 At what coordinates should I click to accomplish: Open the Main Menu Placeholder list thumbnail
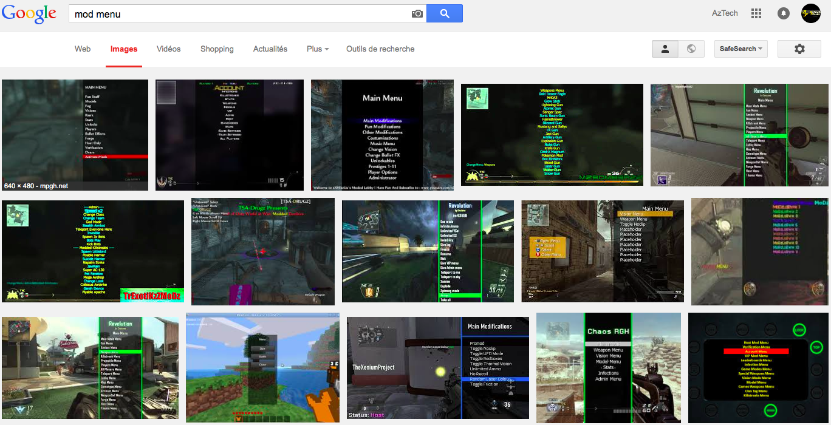click(x=603, y=251)
